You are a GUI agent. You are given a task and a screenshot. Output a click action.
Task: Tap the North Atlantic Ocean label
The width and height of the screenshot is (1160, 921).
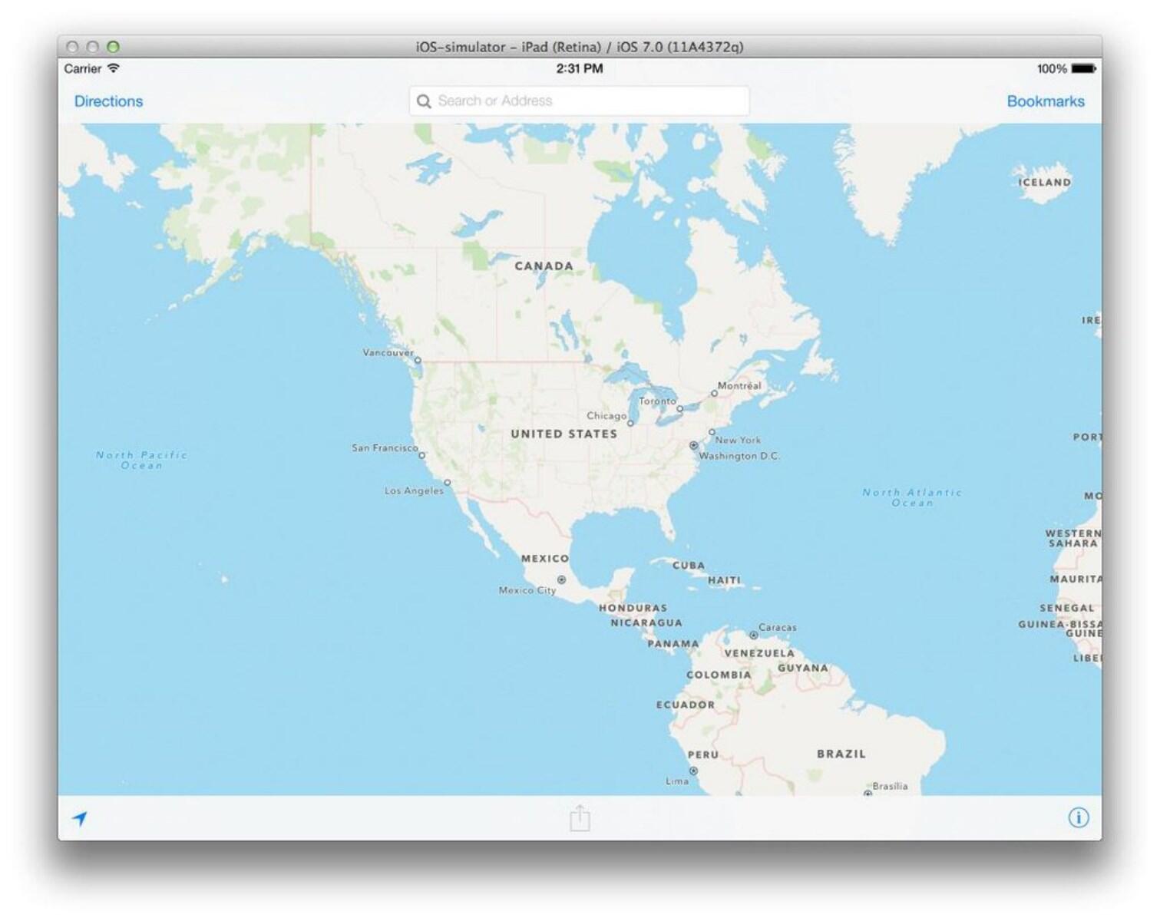912,497
